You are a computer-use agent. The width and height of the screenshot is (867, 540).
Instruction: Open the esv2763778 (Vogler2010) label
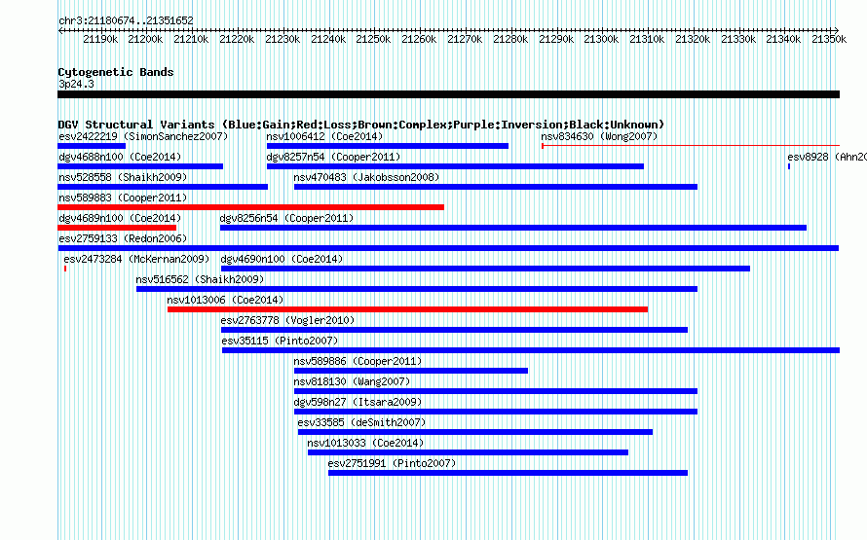coord(287,320)
